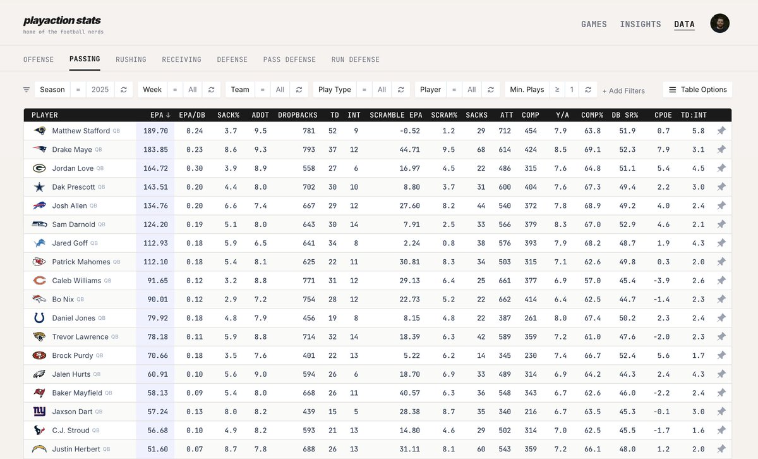Open the Week value All selector
Screen dimensions: 758x459
(193, 90)
